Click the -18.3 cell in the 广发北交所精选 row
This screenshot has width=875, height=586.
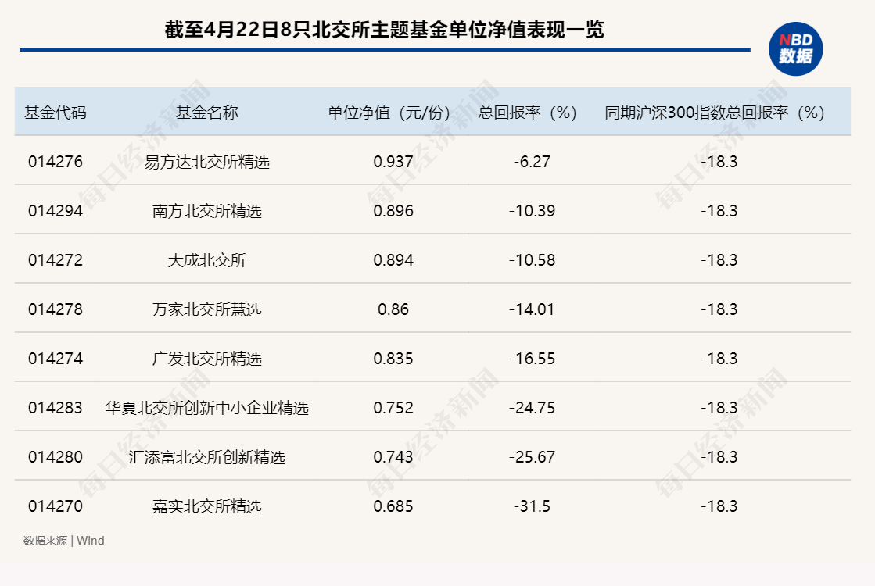click(719, 358)
